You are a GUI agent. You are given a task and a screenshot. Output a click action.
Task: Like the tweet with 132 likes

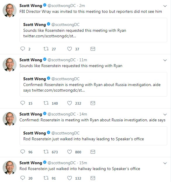pos(70,178)
